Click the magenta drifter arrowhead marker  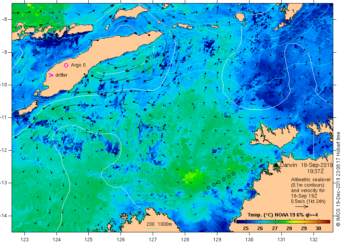[51, 75]
